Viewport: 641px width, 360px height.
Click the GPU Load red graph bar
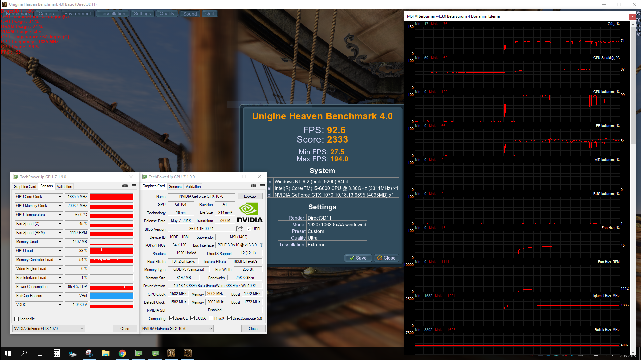click(x=112, y=251)
